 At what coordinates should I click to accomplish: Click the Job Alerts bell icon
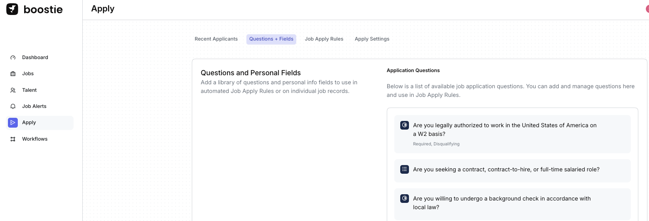point(13,106)
